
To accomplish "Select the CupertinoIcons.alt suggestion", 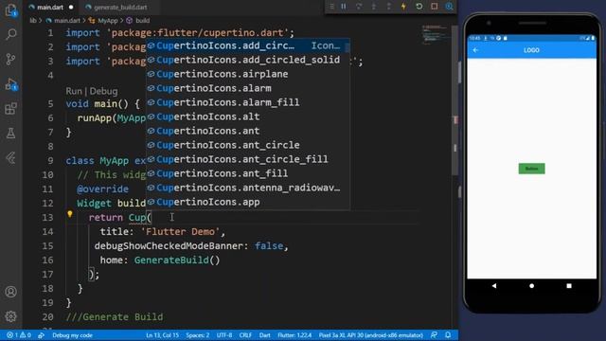I will 248,117.
